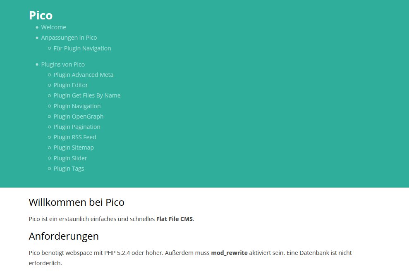The height and width of the screenshot is (276, 409).
Task: Open Für Plugin Navigation subpage
Action: pos(82,48)
